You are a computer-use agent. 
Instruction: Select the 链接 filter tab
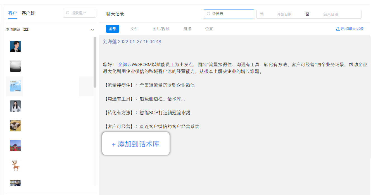pyautogui.click(x=187, y=29)
